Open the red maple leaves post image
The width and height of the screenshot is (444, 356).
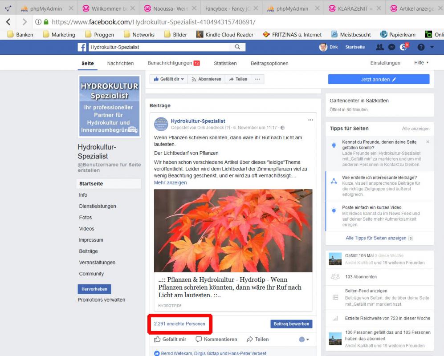point(233,231)
